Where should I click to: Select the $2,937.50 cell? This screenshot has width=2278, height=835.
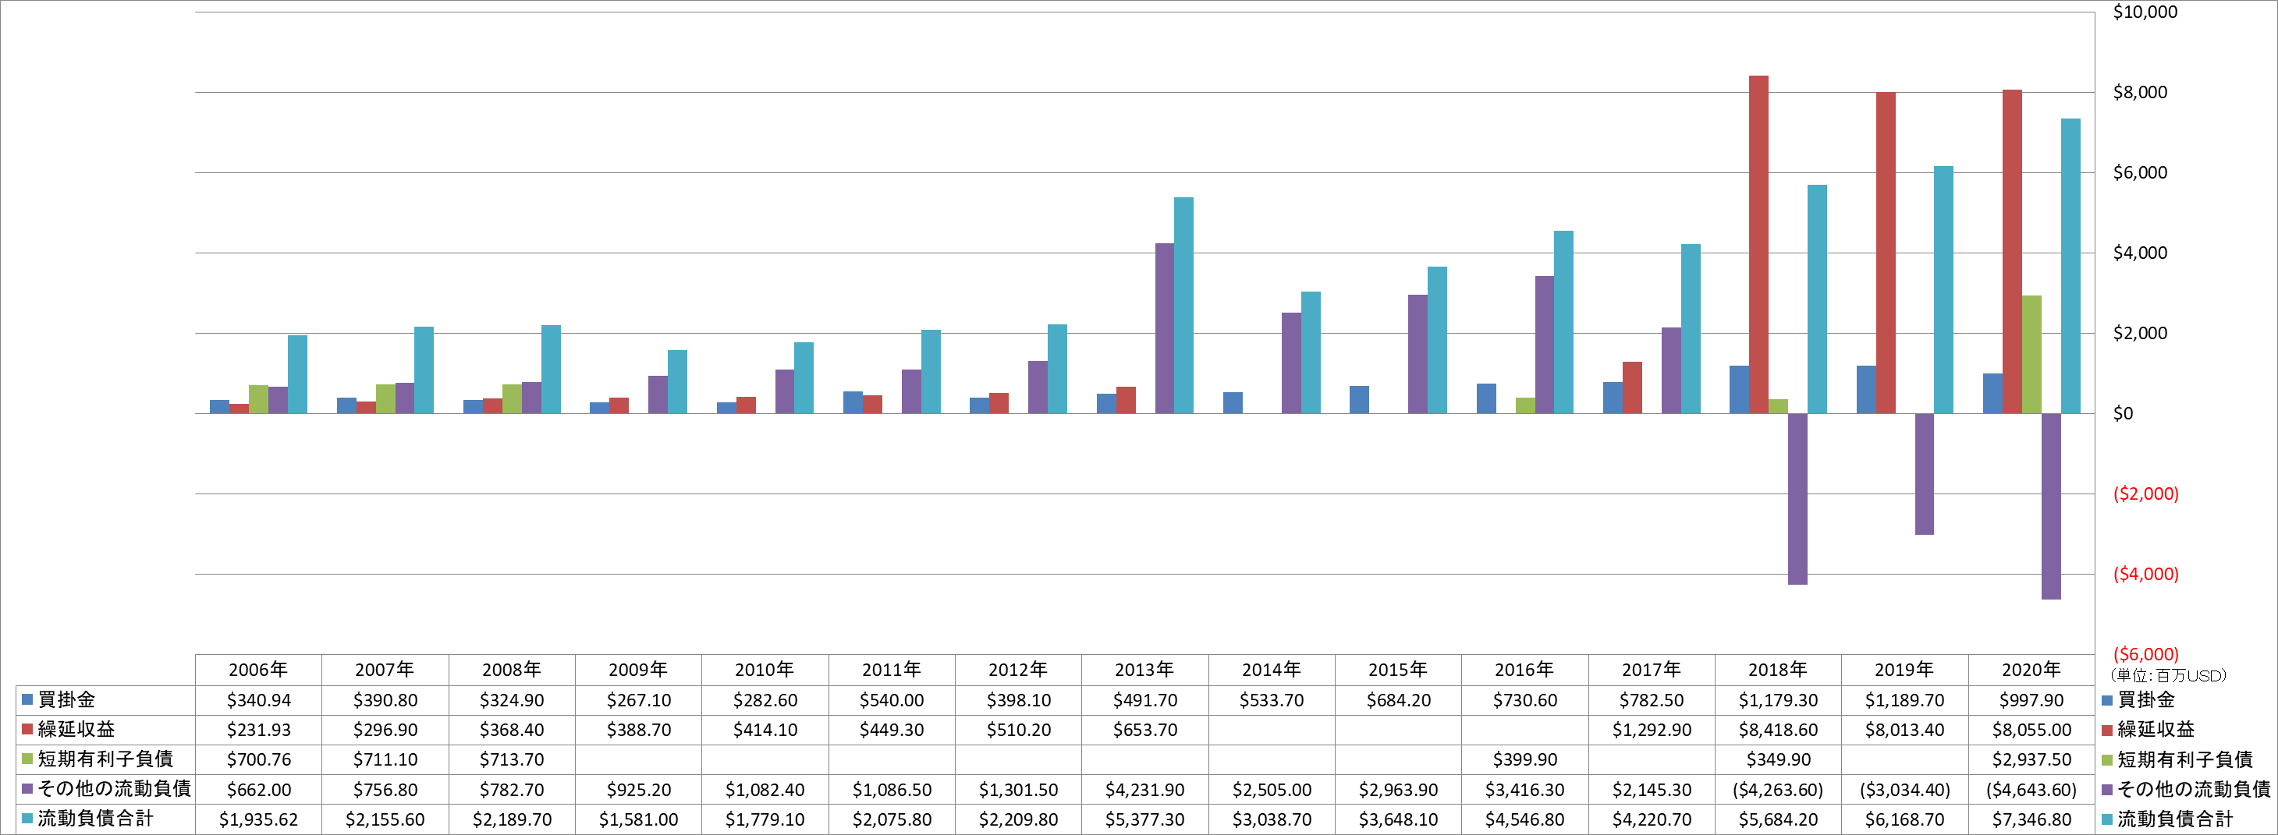[2031, 759]
